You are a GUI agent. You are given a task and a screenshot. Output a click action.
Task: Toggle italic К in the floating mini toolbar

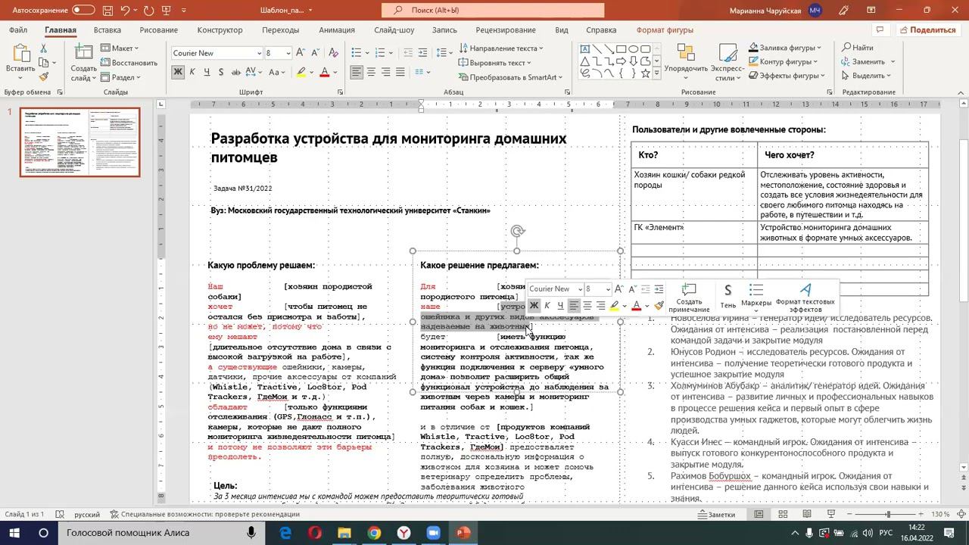pos(547,306)
